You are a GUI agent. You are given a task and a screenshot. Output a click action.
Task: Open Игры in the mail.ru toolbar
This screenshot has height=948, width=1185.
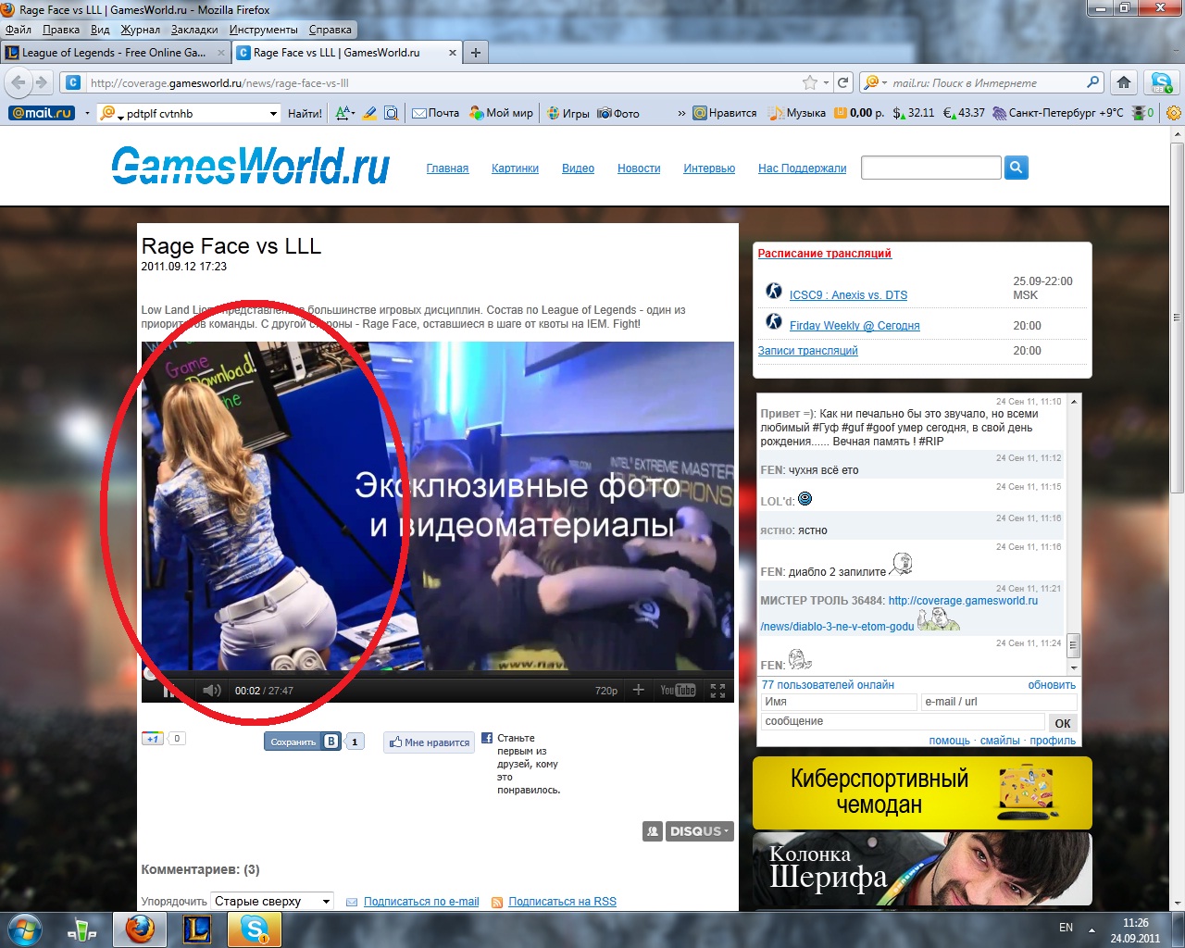568,113
